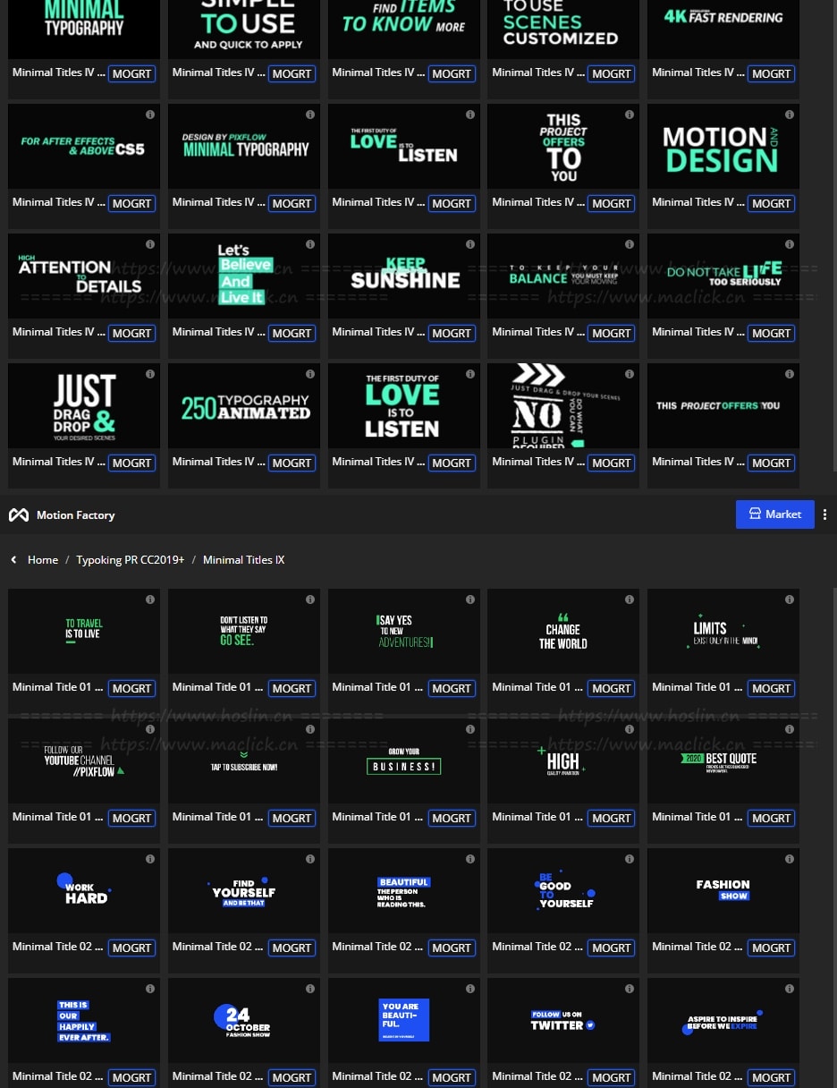Select the '250 Typography Animated' thumbnail

[244, 405]
